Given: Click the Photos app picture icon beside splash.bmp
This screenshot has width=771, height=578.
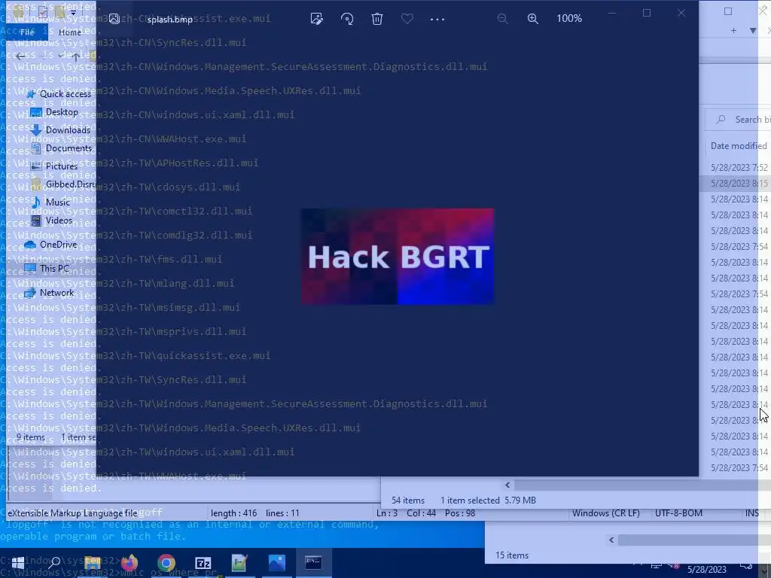Looking at the screenshot, I should pos(114,19).
